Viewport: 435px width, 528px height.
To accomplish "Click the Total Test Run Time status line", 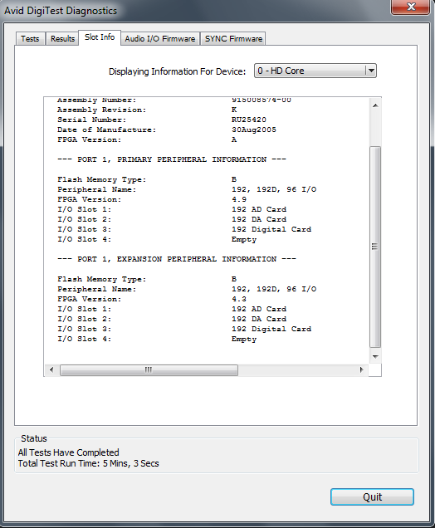I will pyautogui.click(x=89, y=463).
